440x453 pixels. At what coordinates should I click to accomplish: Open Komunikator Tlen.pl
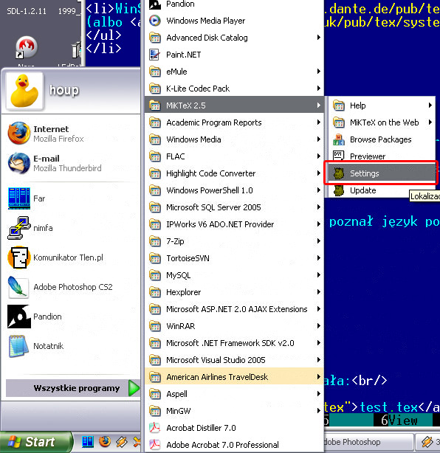(71, 257)
